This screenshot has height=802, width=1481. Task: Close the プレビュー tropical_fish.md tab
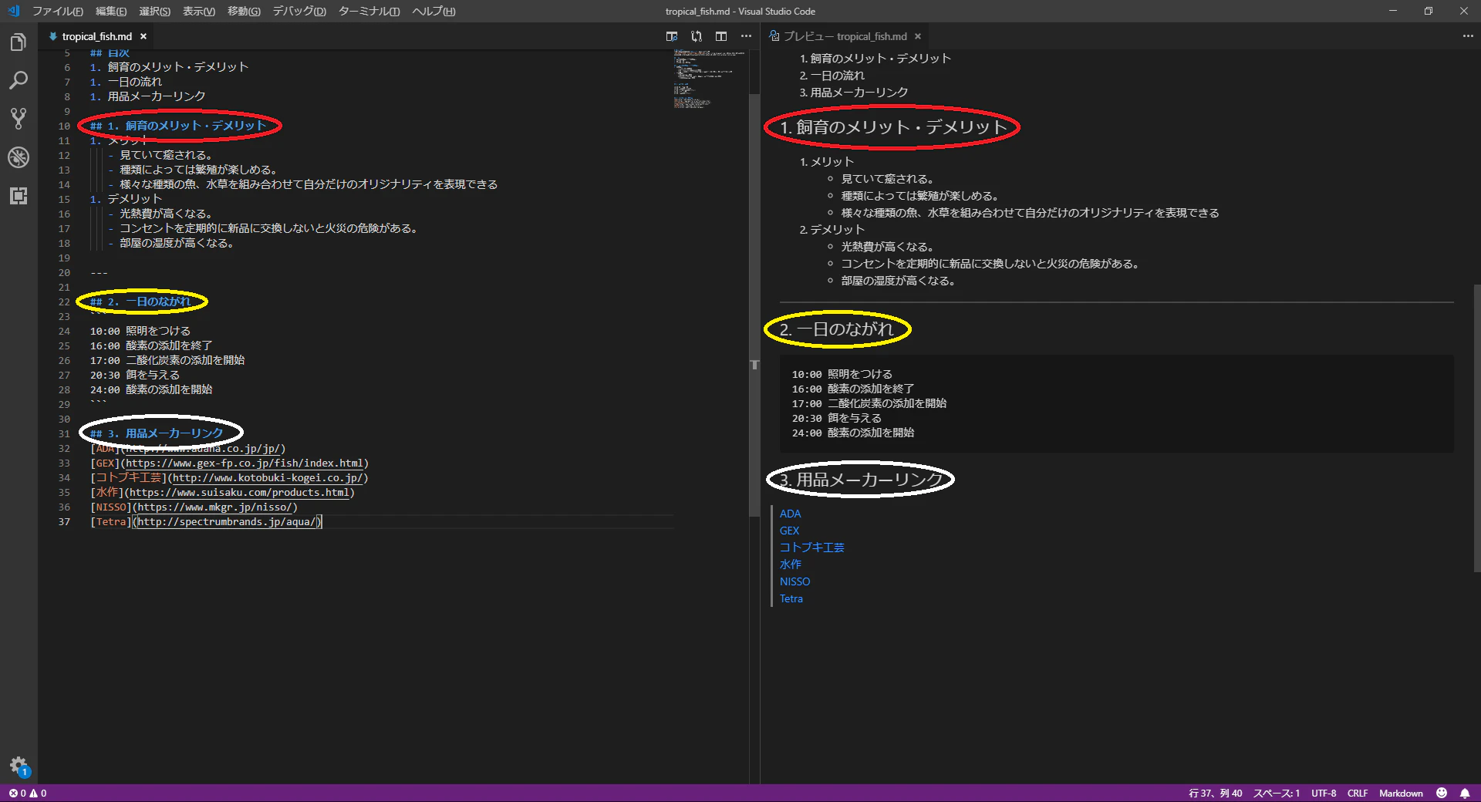[918, 36]
